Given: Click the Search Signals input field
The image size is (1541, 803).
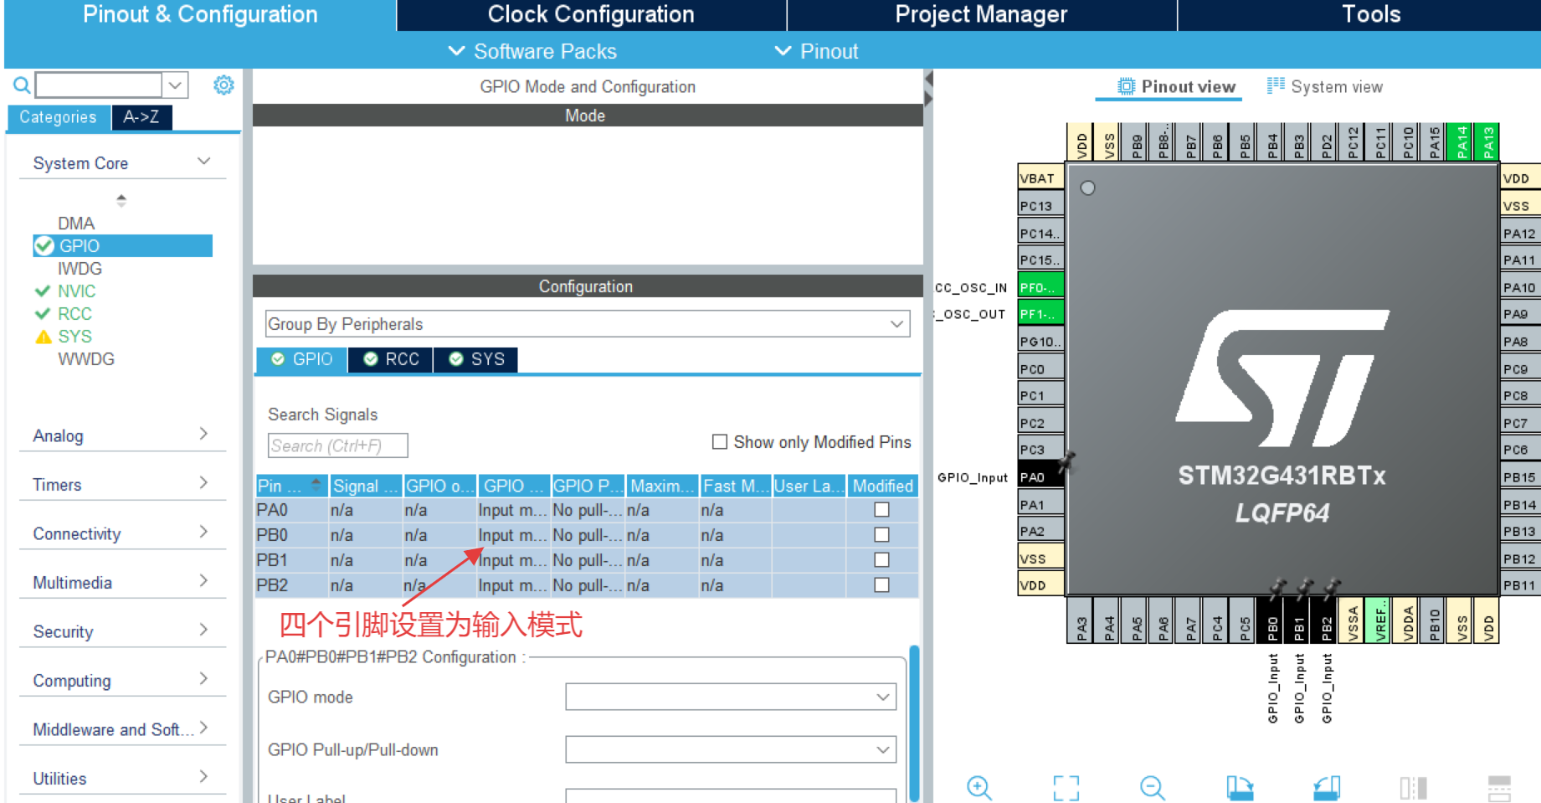Looking at the screenshot, I should tap(337, 445).
